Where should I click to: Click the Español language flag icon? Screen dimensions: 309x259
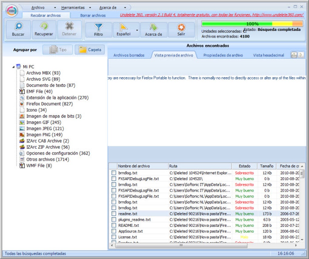pyautogui.click(x=123, y=27)
